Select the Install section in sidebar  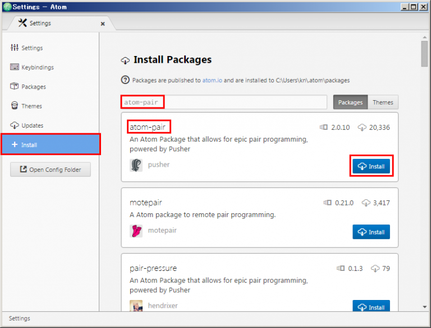(51, 144)
